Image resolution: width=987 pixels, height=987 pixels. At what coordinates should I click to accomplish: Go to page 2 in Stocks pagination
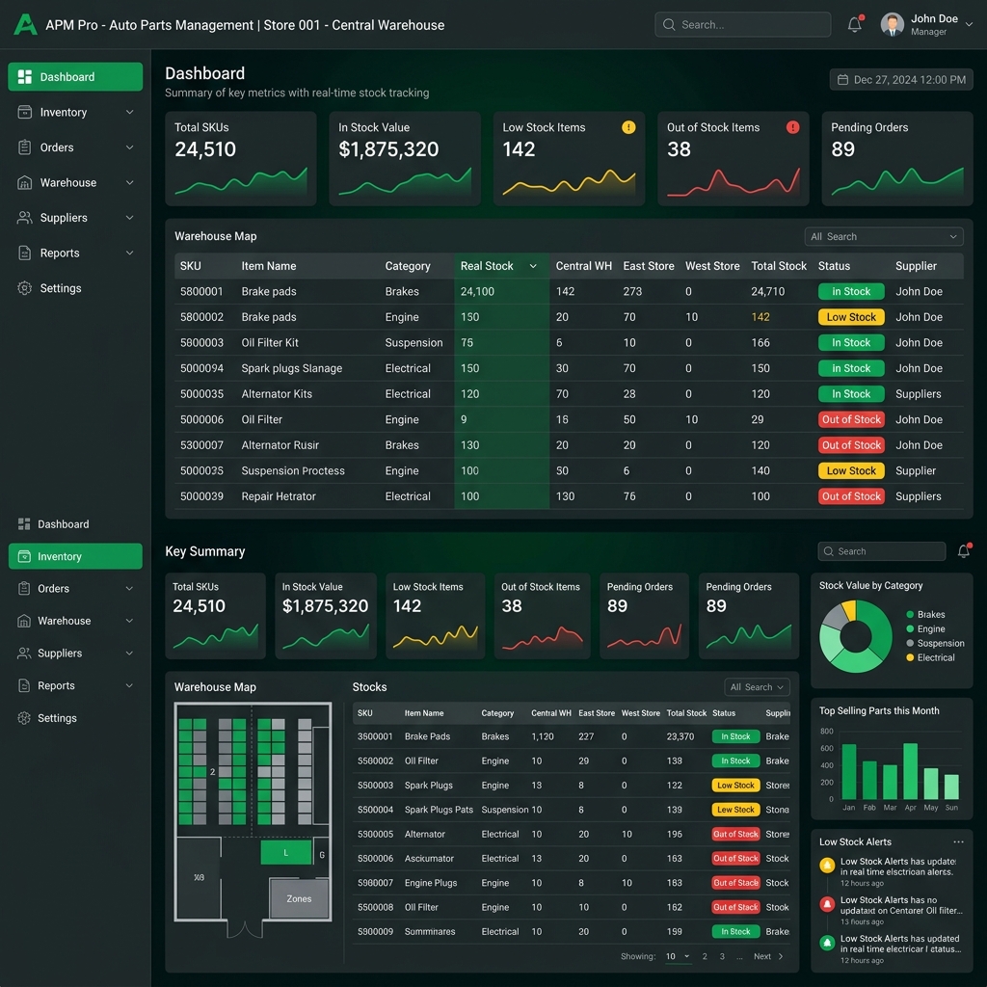705,956
